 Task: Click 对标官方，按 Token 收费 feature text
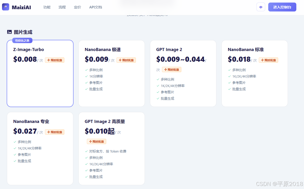tap(108, 152)
